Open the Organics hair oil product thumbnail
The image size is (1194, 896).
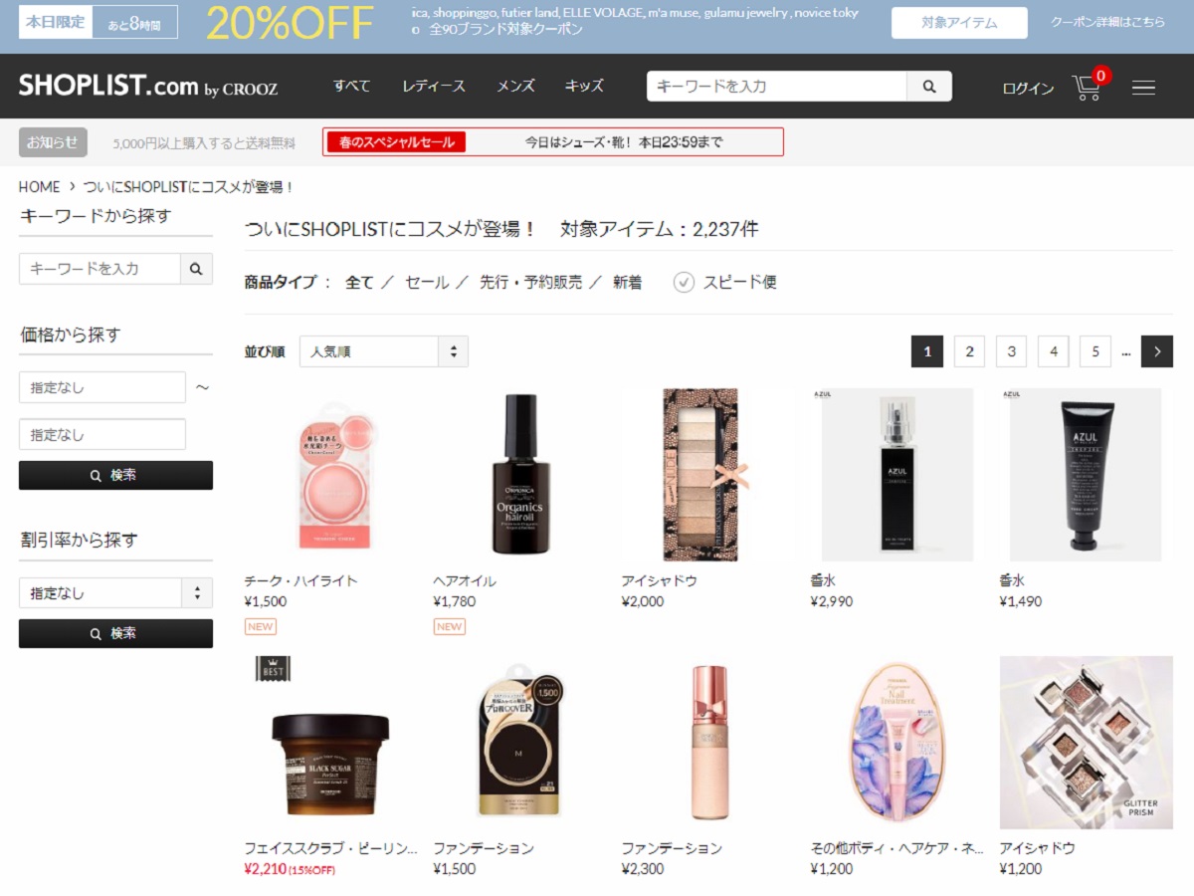tap(520, 475)
